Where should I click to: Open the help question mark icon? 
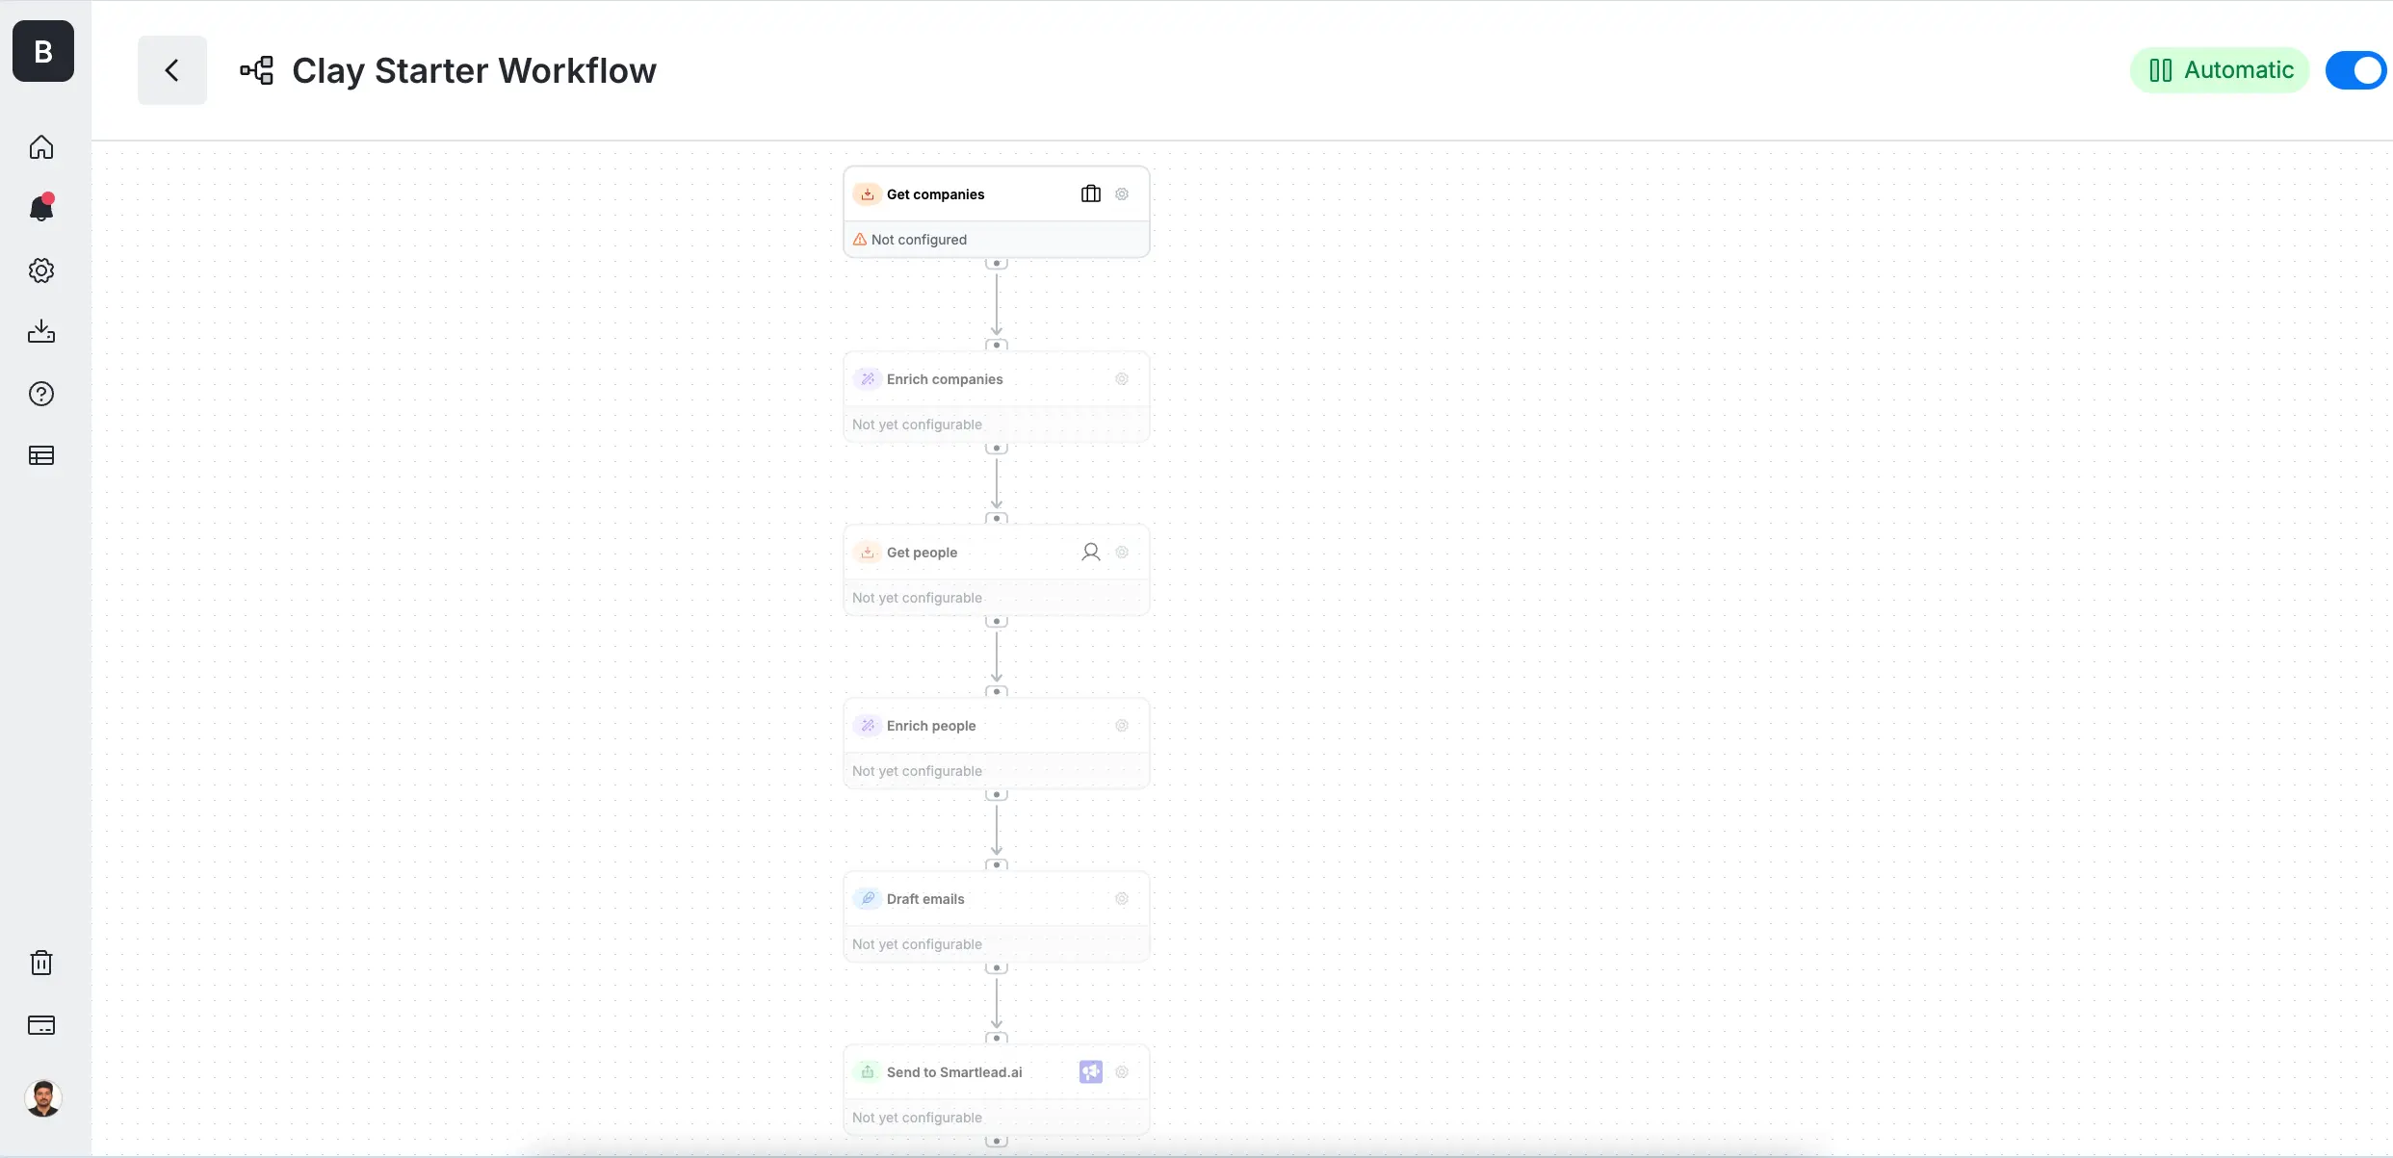[41, 394]
